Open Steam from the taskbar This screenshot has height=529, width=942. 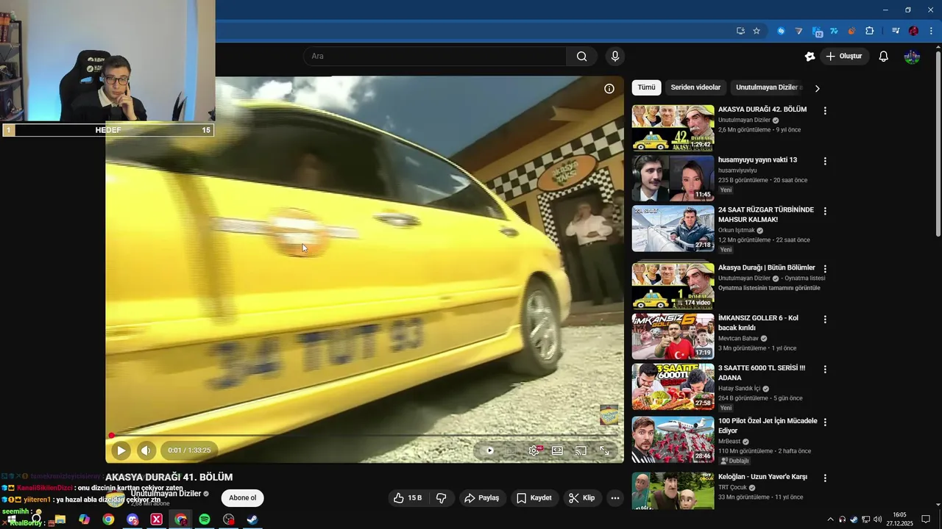[252, 519]
